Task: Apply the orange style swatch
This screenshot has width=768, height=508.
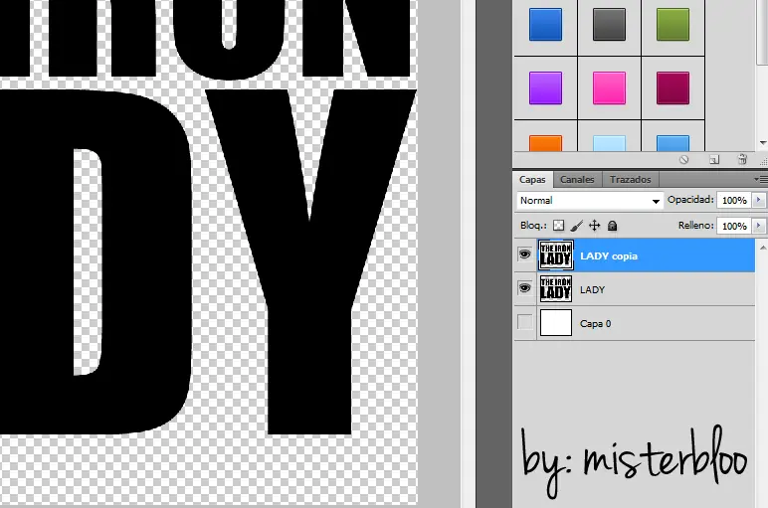Action: point(545,143)
